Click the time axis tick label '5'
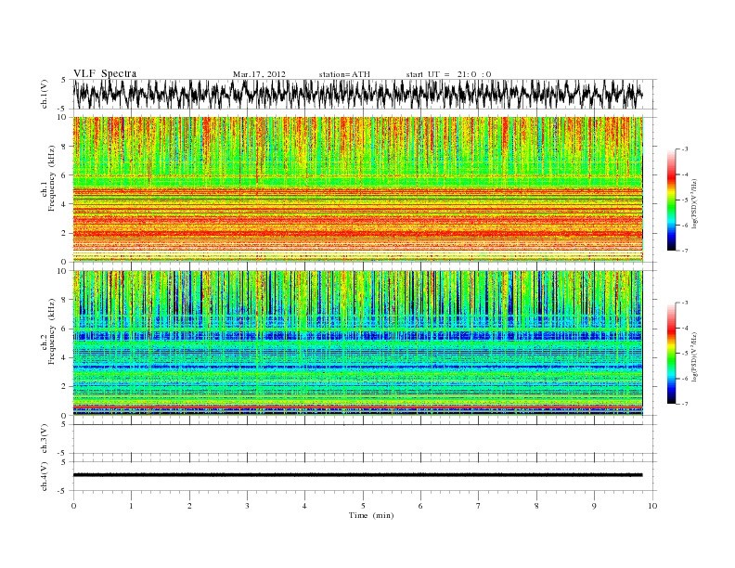The height and width of the screenshot is (568, 735). pos(363,506)
